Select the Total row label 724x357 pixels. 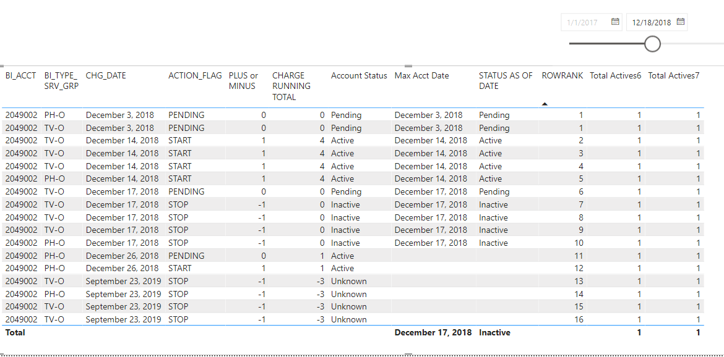15,332
